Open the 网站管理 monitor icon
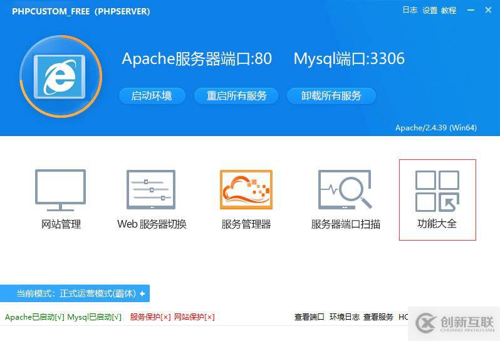 (x=60, y=191)
